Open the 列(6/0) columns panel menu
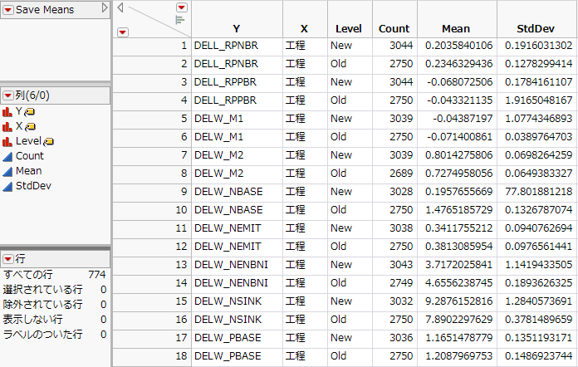This screenshot has height=367, width=578. (7, 95)
